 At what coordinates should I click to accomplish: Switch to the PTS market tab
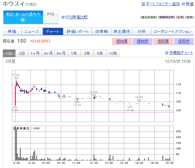(51, 14)
